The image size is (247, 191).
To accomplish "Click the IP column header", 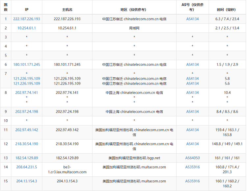I will click(27, 10).
